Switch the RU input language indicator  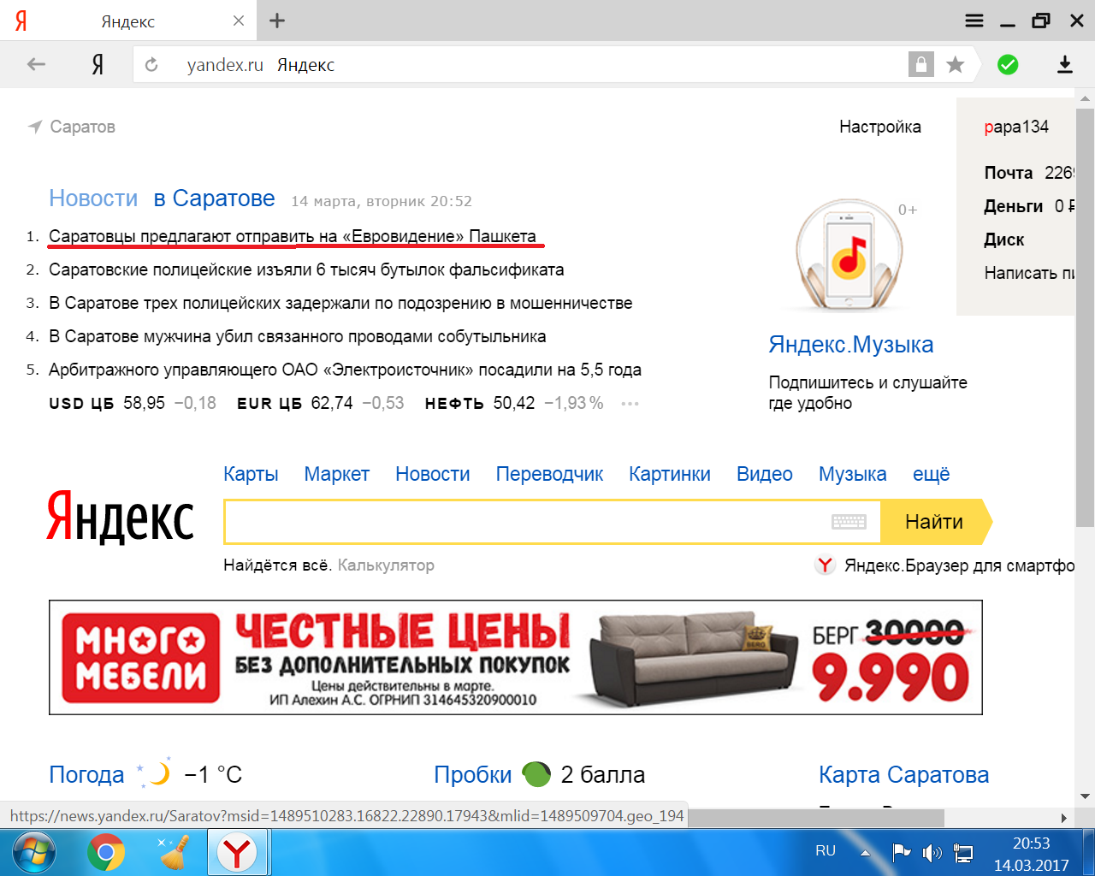pyautogui.click(x=826, y=851)
